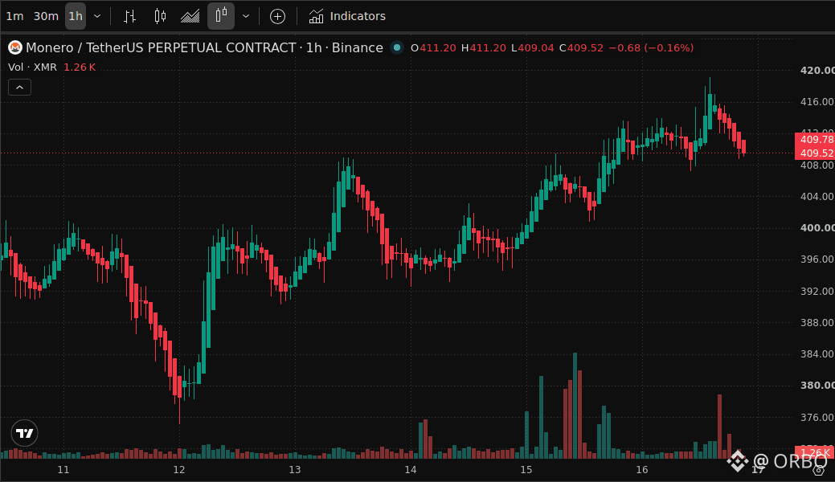Screen dimensions: 835x482
Task: Click date label 13 on time axis
Action: click(x=294, y=470)
